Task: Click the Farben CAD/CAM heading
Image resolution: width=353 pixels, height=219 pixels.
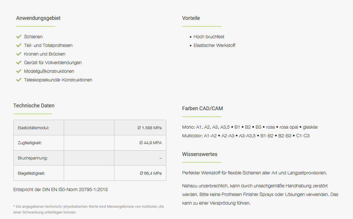Action: click(x=202, y=109)
